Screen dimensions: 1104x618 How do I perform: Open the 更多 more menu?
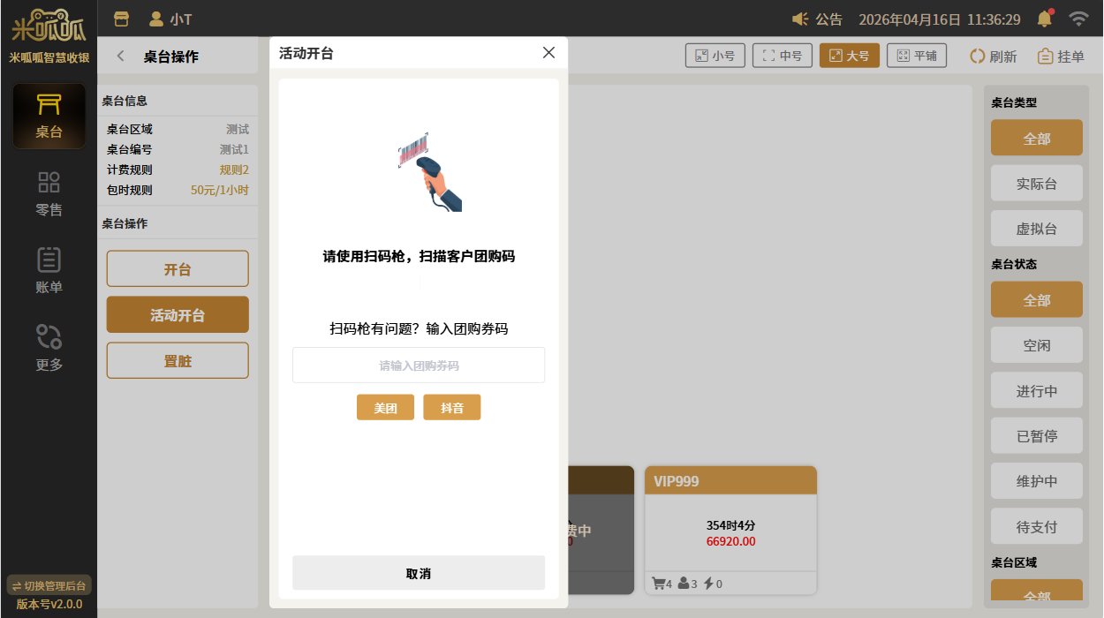tap(49, 348)
